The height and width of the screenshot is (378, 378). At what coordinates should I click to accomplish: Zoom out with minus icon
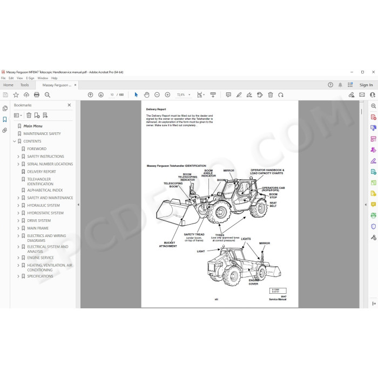coord(157,94)
